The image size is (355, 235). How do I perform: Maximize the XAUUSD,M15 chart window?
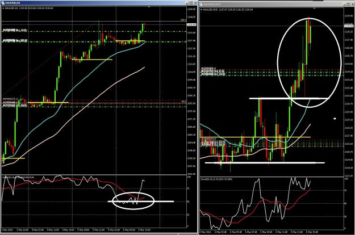click(x=349, y=4)
